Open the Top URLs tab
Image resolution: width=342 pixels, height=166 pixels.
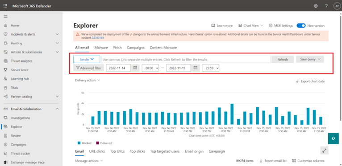[117, 151]
